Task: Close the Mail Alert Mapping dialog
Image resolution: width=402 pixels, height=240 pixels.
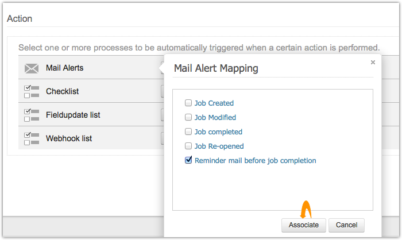Action: 373,62
